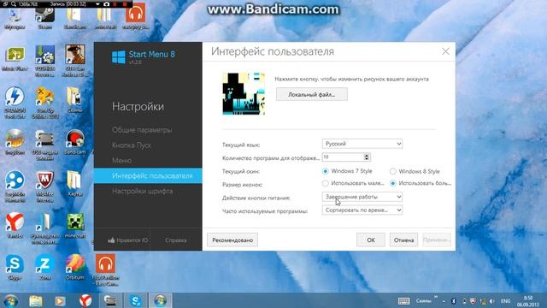Open the USB modem Beeline shortcut
This screenshot has height=308, width=547.
coord(45,145)
